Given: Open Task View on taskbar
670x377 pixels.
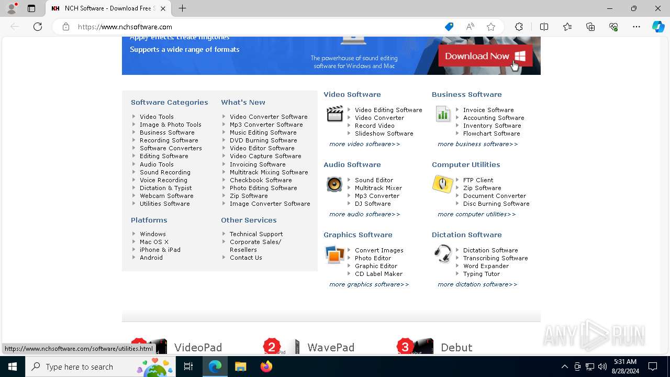Looking at the screenshot, I should click(x=189, y=367).
